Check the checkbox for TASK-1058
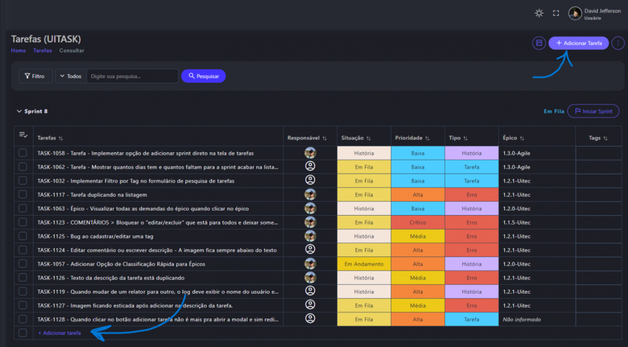This screenshot has height=347, width=628. [23, 153]
